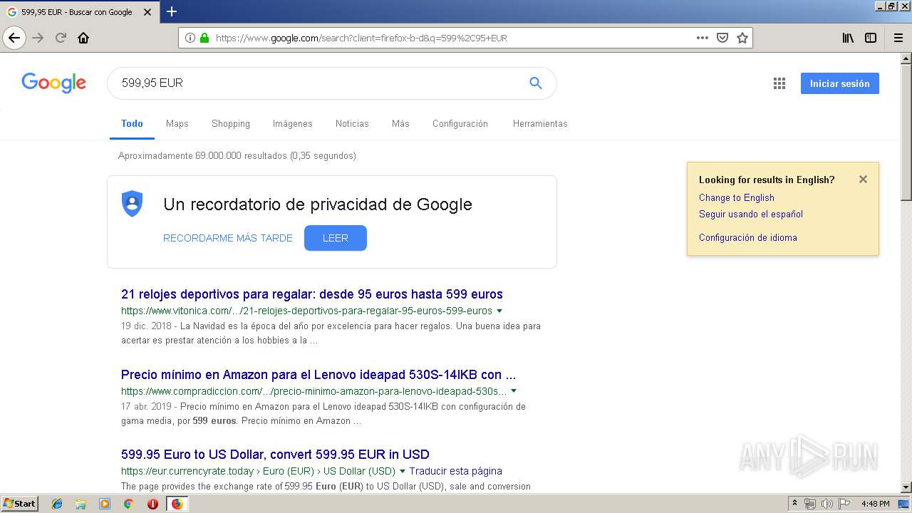Click the Iniciar sesión button

coord(839,83)
